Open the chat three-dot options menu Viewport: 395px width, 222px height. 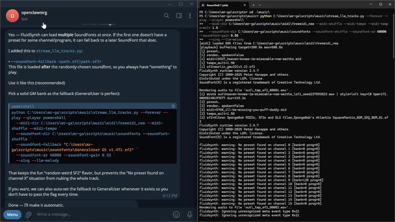[x=189, y=16]
